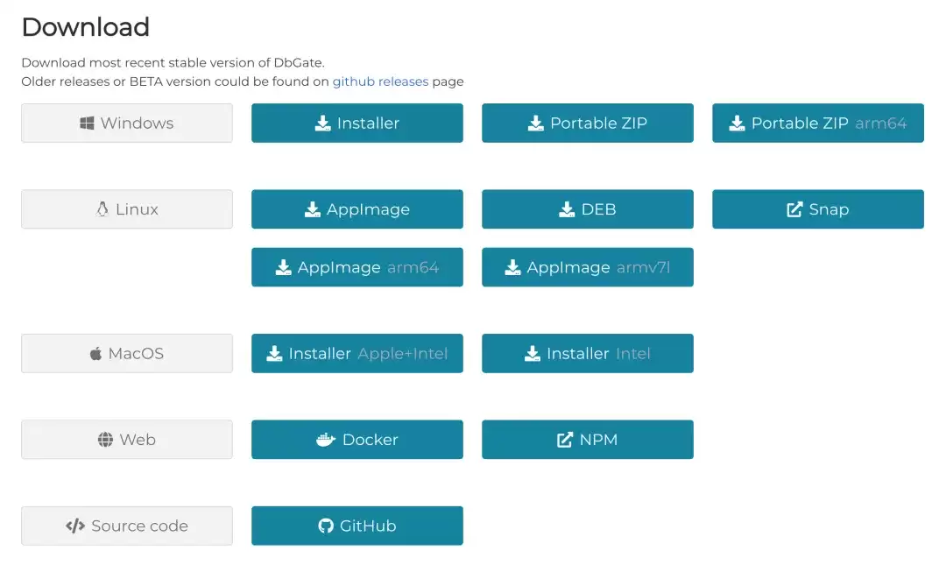Click the download icon on DEB
This screenshot has height=572, width=946.
click(567, 209)
